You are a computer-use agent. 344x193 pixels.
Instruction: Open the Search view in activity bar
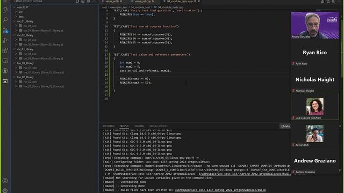tap(5, 20)
